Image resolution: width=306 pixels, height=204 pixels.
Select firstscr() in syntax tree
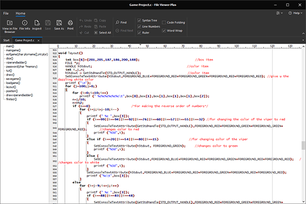tap(12, 99)
